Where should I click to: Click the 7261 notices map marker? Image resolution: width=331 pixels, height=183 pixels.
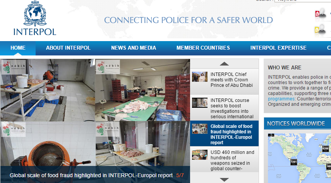pyautogui.click(x=293, y=162)
